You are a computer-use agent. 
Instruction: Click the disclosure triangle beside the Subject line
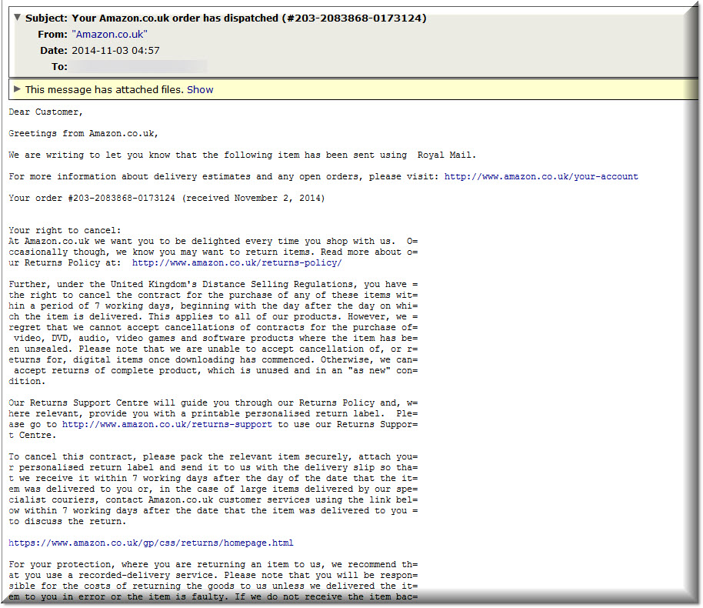[17, 17]
